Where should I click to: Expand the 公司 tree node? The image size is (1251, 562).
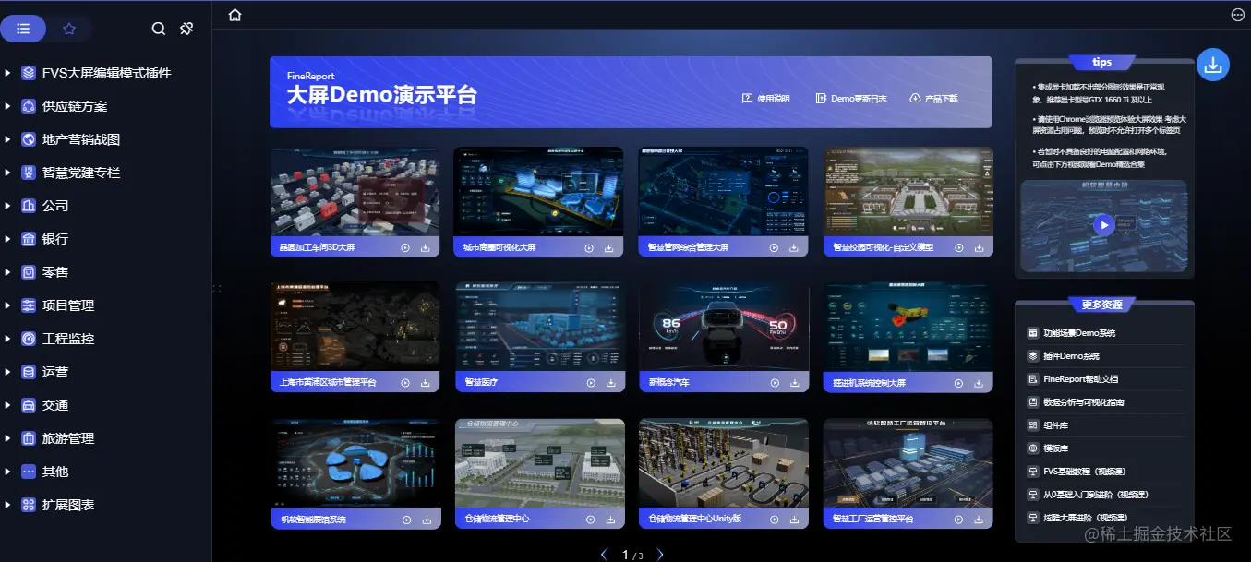[7, 206]
